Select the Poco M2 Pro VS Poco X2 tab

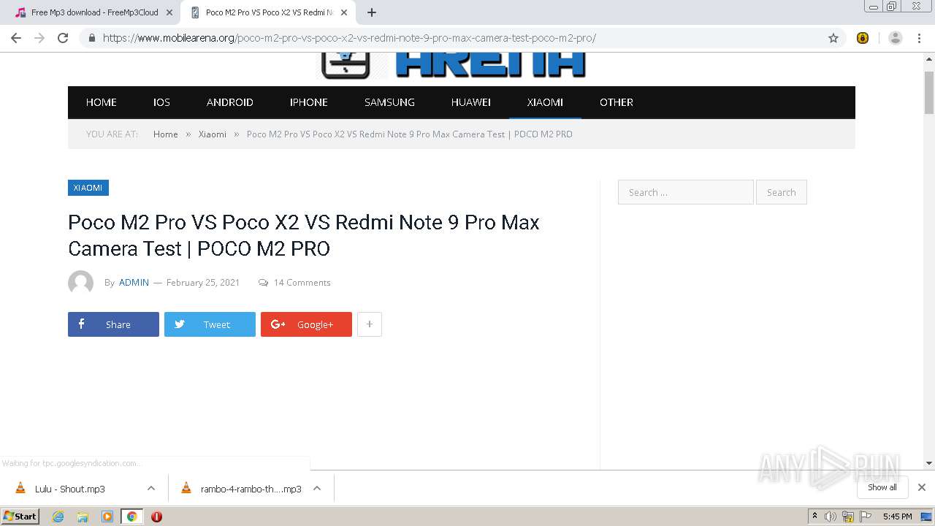[267, 12]
